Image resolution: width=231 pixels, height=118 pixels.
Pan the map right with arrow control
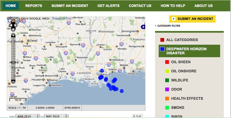coord(16,25)
